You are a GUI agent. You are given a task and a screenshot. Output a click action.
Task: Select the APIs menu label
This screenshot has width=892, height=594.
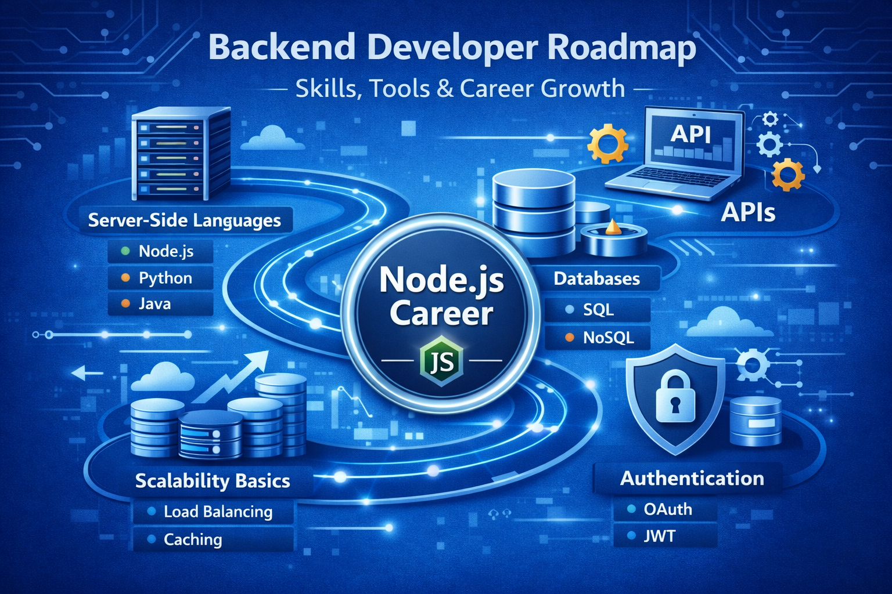pos(747,213)
